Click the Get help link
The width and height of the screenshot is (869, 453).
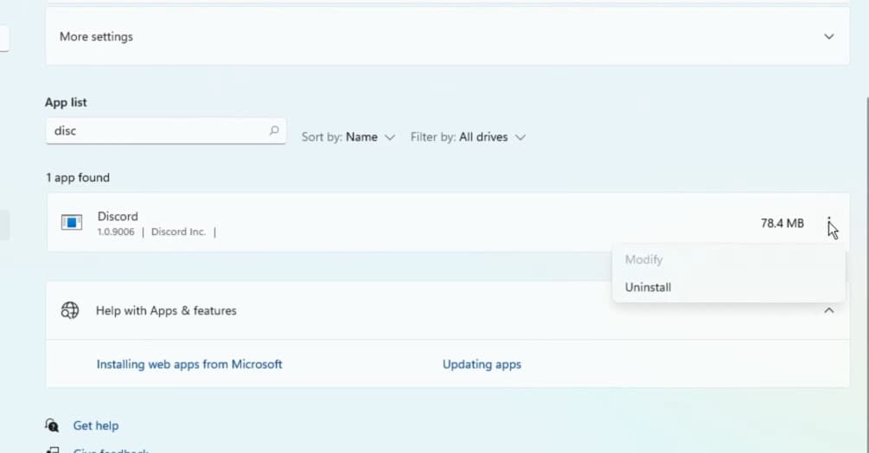tap(96, 425)
